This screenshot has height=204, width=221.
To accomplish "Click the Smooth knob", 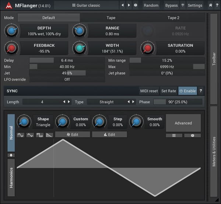I will pyautogui.click(x=136, y=122).
